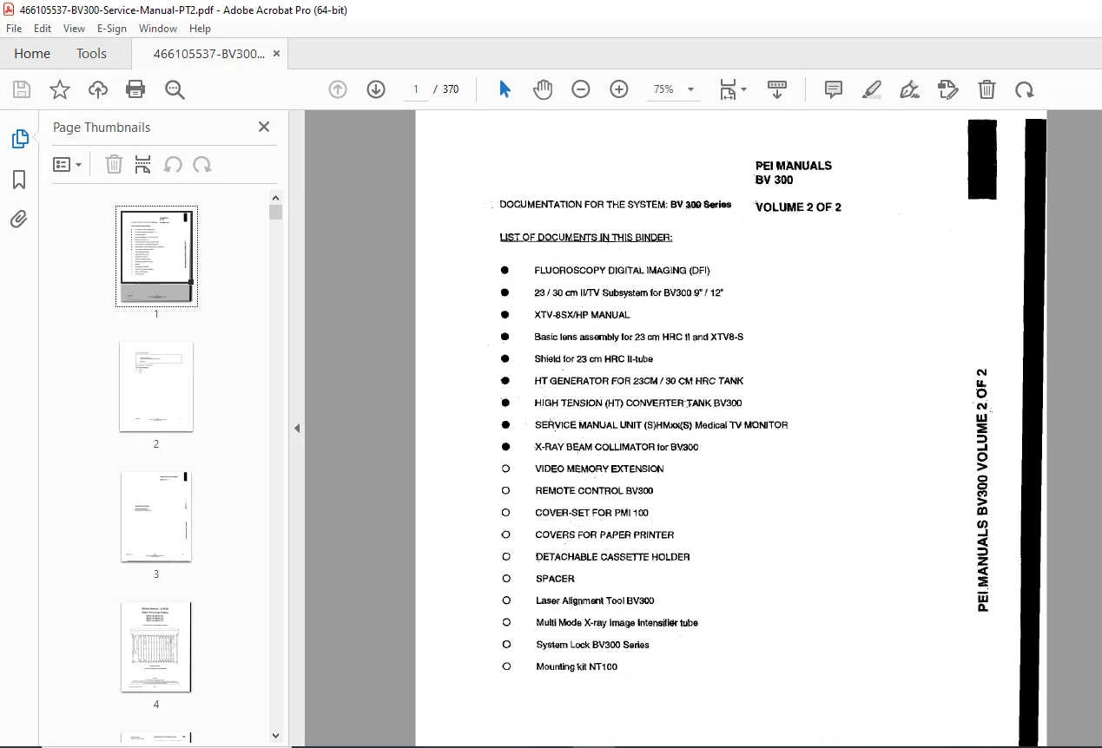Open the View menu

coord(75,29)
